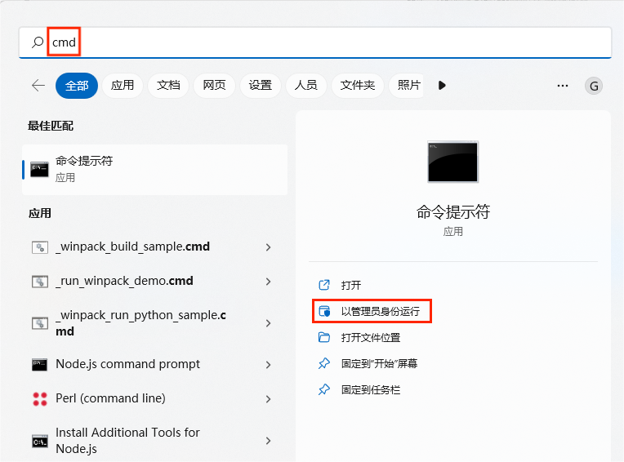
Task: Select the 命令提示符 best match result
Action: point(155,168)
